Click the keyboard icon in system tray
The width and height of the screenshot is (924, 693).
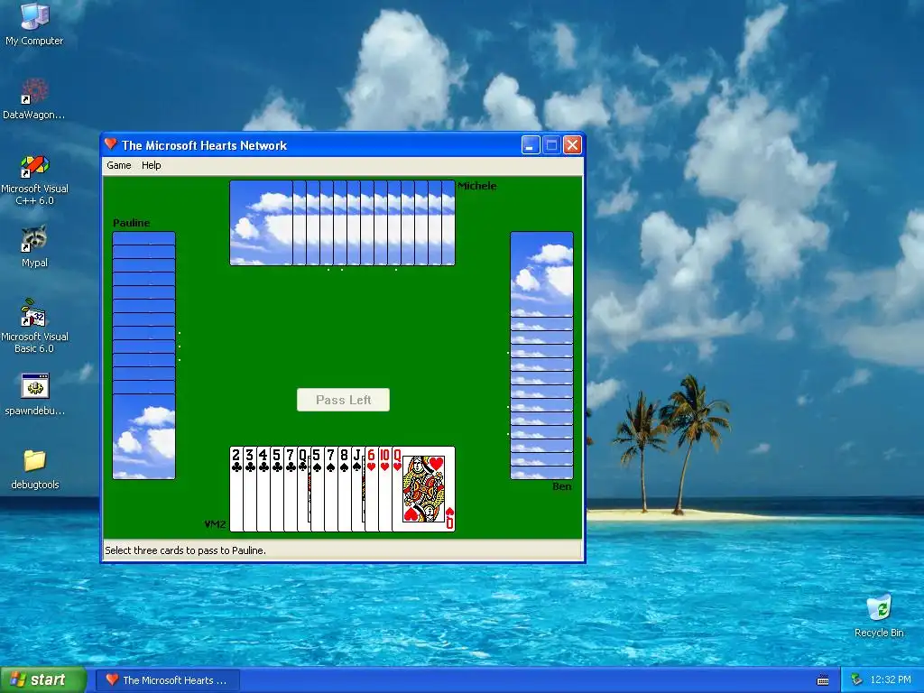(823, 680)
